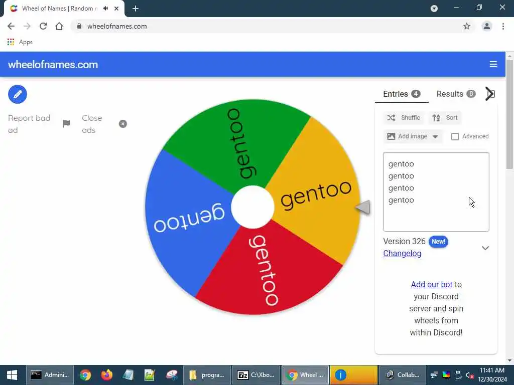The width and height of the screenshot is (514, 385).
Task: Click the muted volume tray icon
Action: 470,375
